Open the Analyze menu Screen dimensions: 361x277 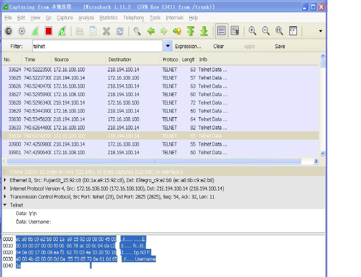[86, 18]
